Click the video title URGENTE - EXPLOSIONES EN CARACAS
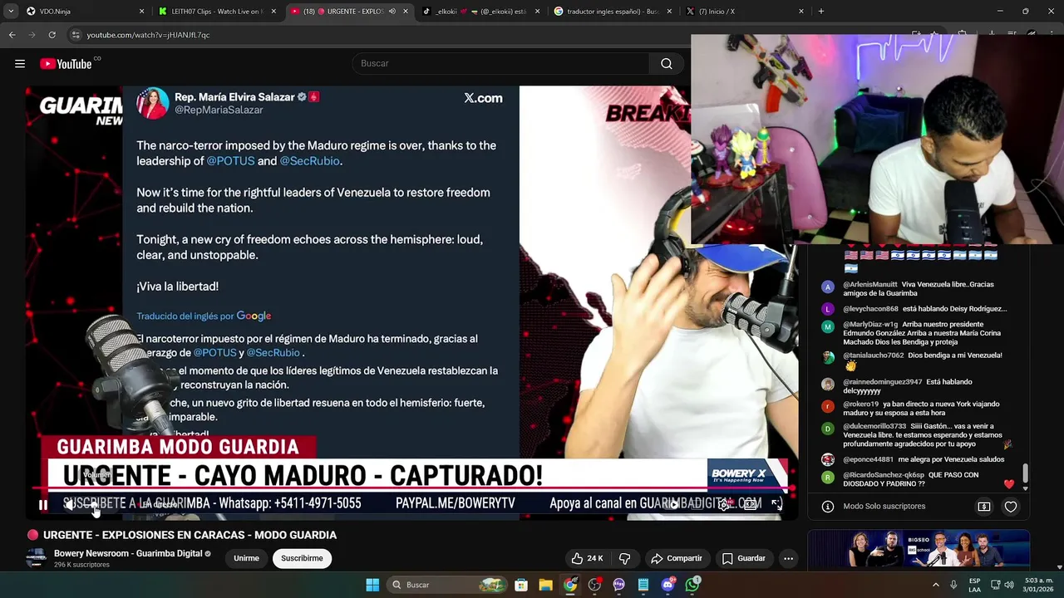 tap(190, 535)
